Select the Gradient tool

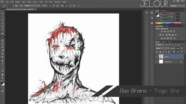click(2, 51)
